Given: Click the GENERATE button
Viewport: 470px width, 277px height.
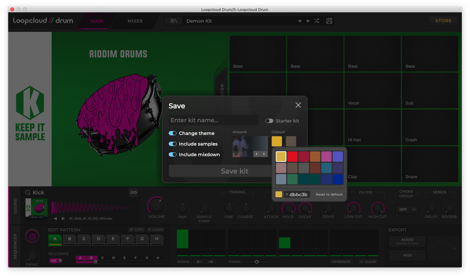Looking at the screenshot, I should pos(341,262).
